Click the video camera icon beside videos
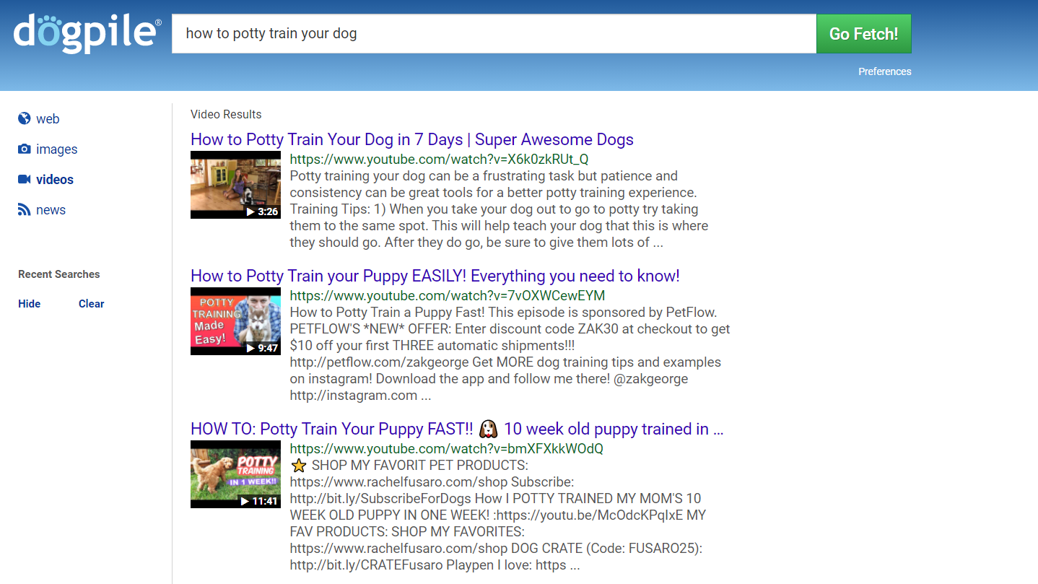Image resolution: width=1038 pixels, height=584 pixels. [x=25, y=179]
